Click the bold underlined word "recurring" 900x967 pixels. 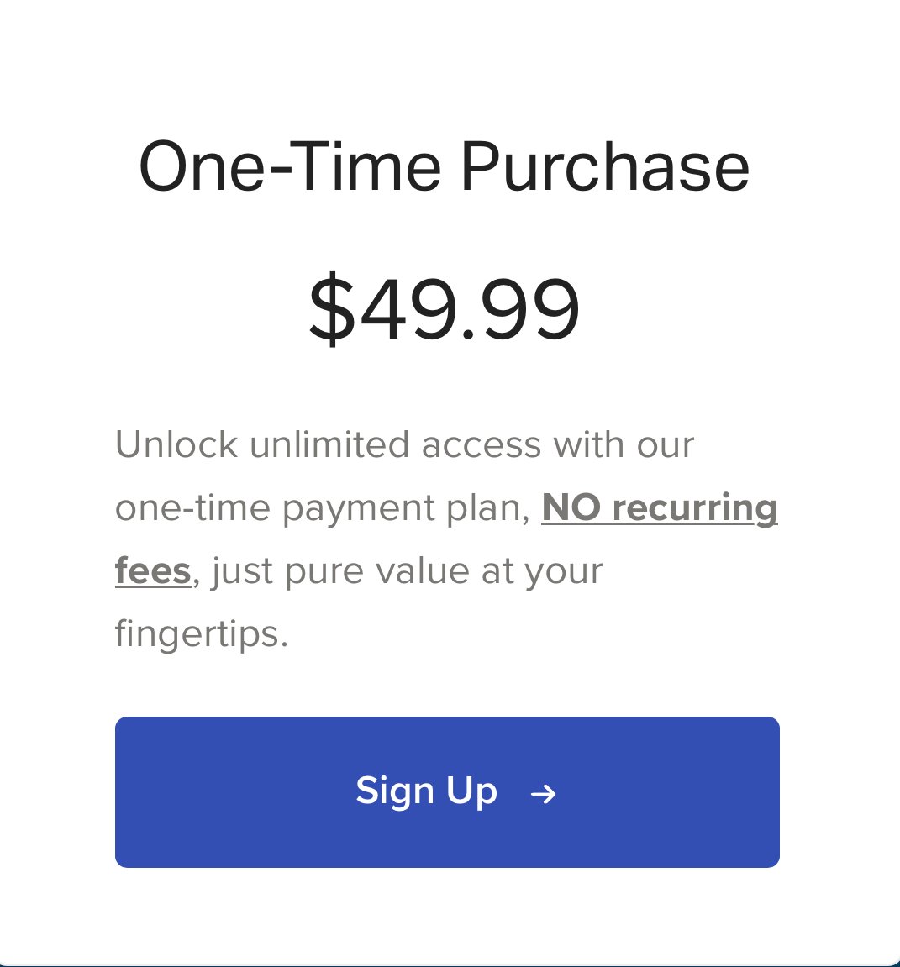[x=695, y=509]
